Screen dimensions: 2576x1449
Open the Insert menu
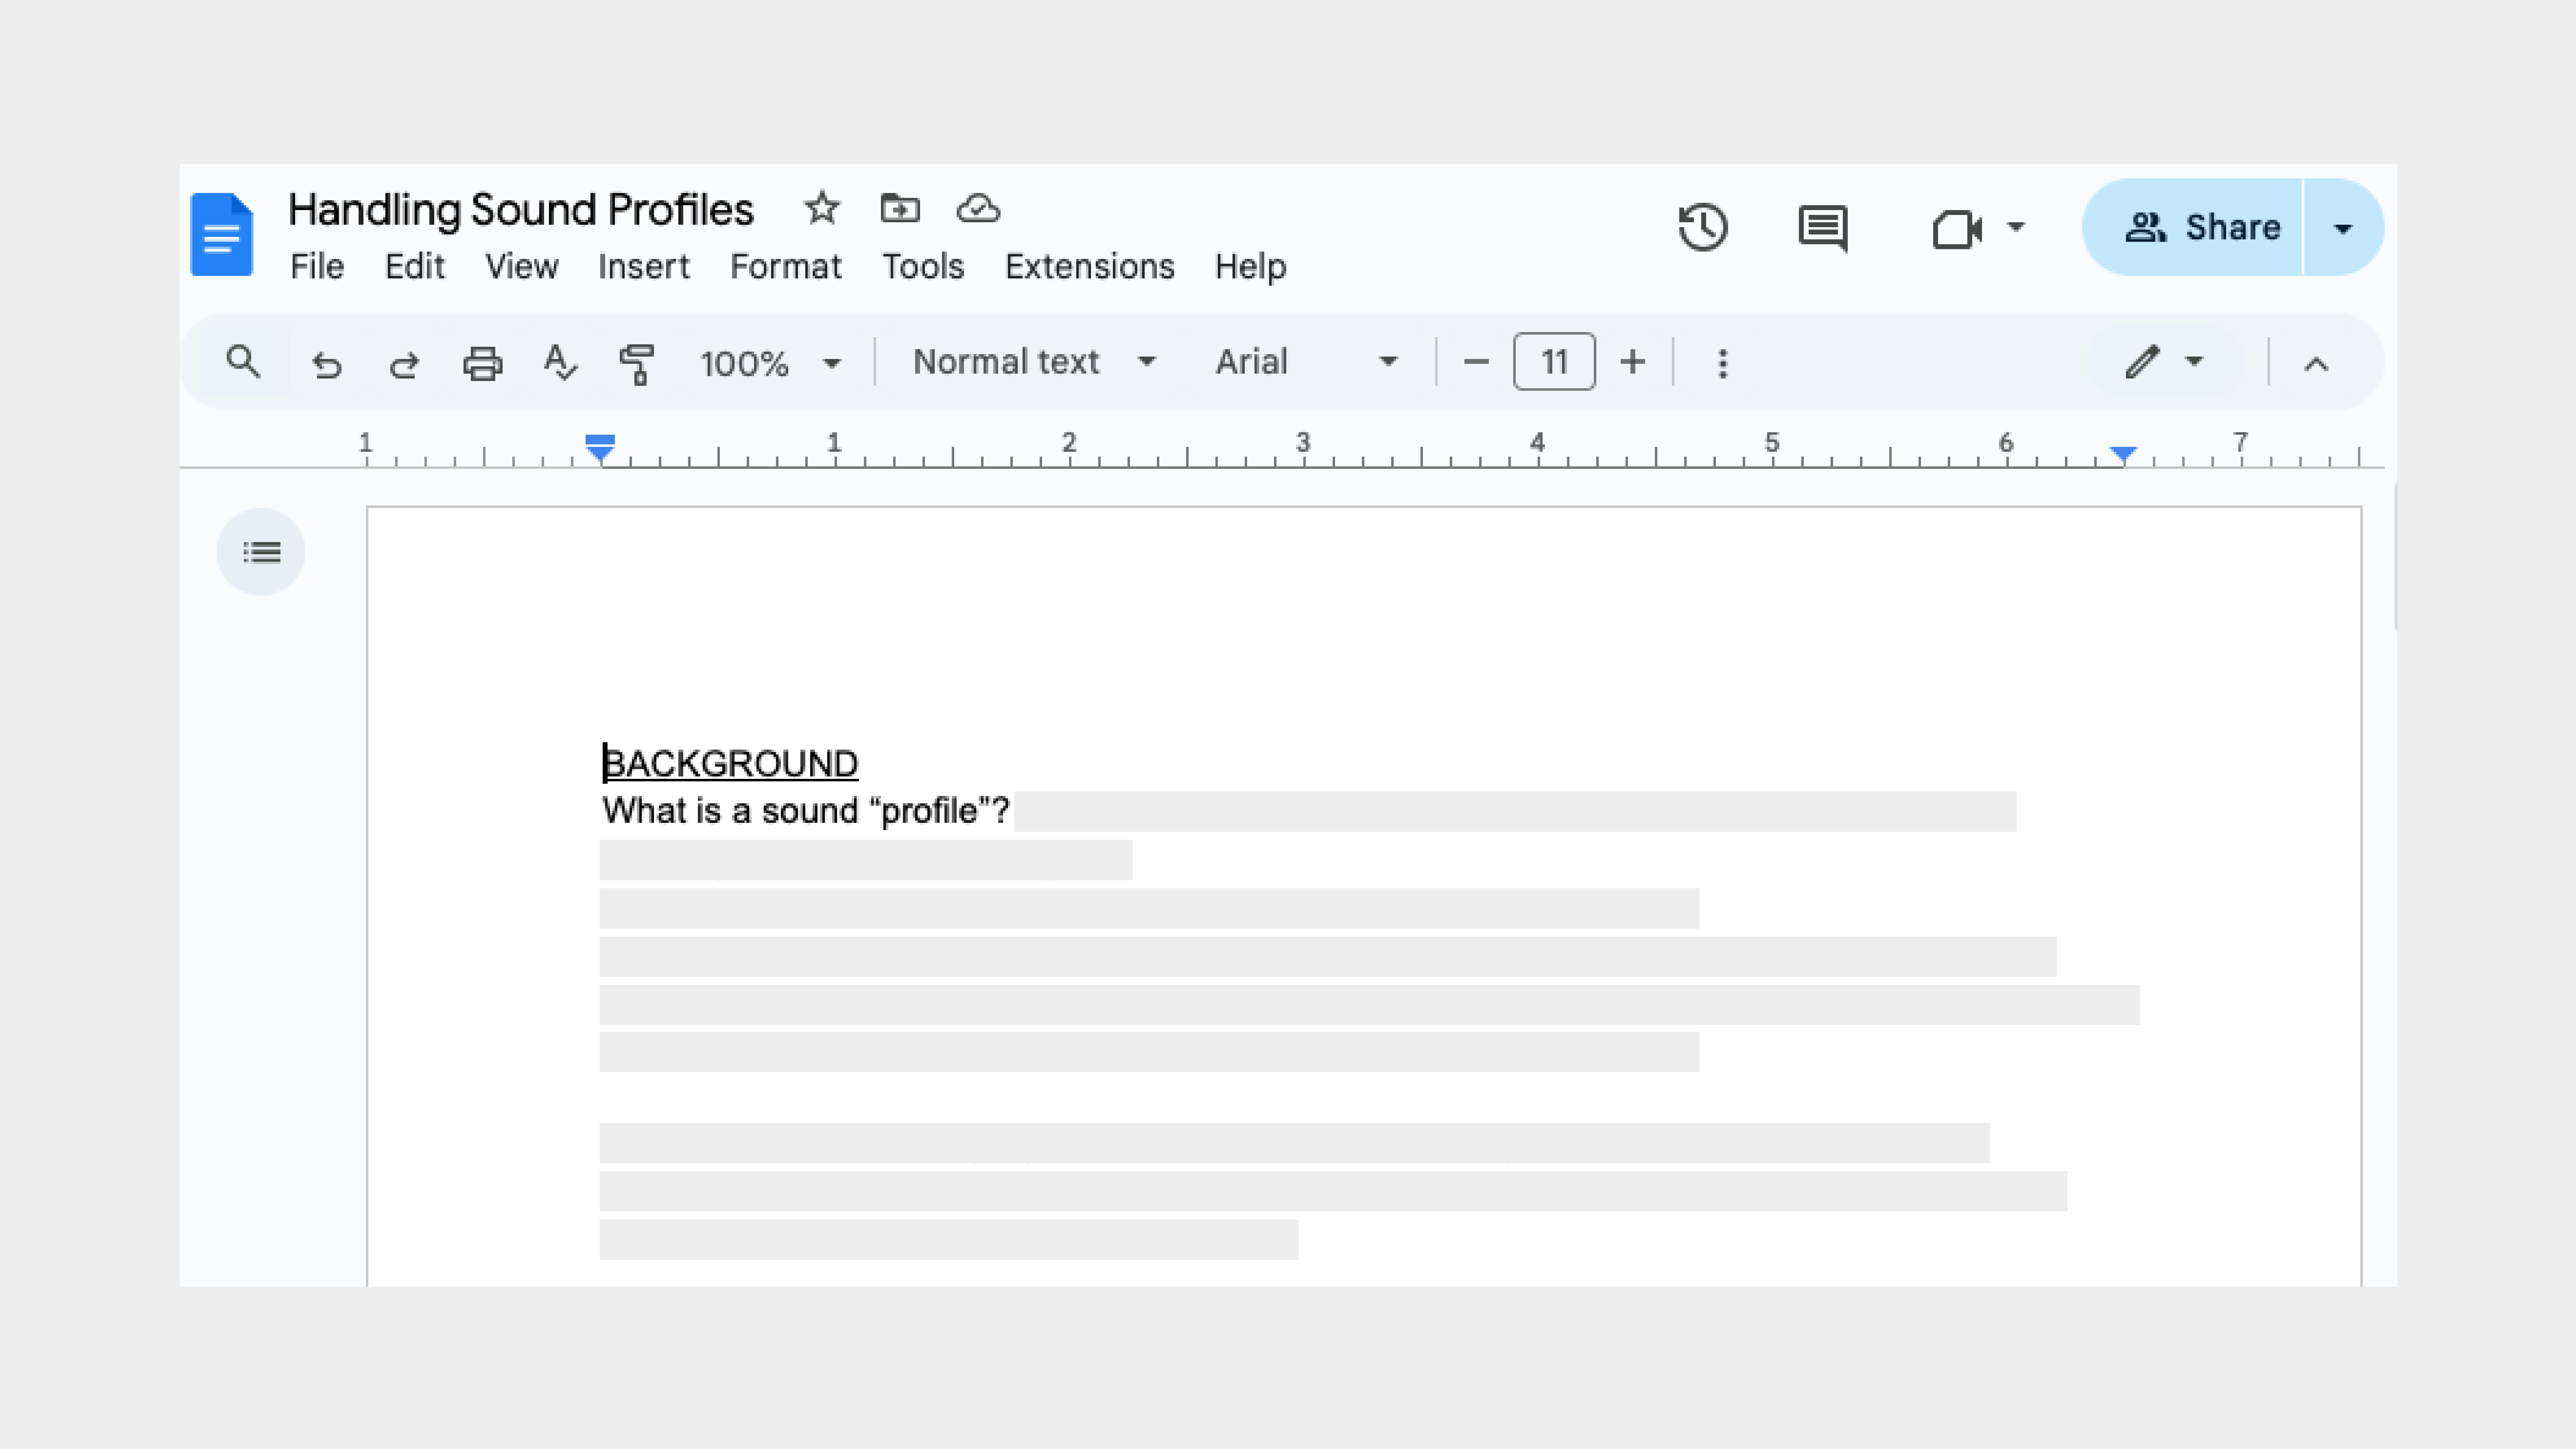644,267
